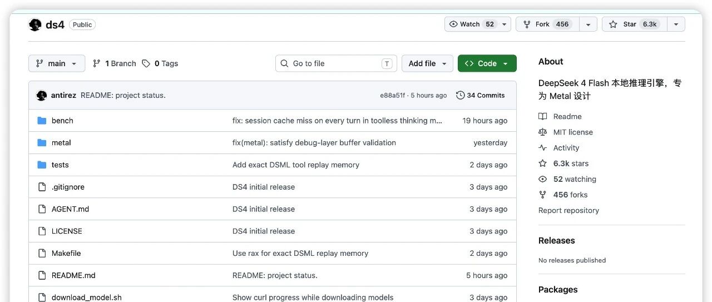Click the '19 hours ago' timestamp in bench row
712x302 pixels.
[485, 121]
